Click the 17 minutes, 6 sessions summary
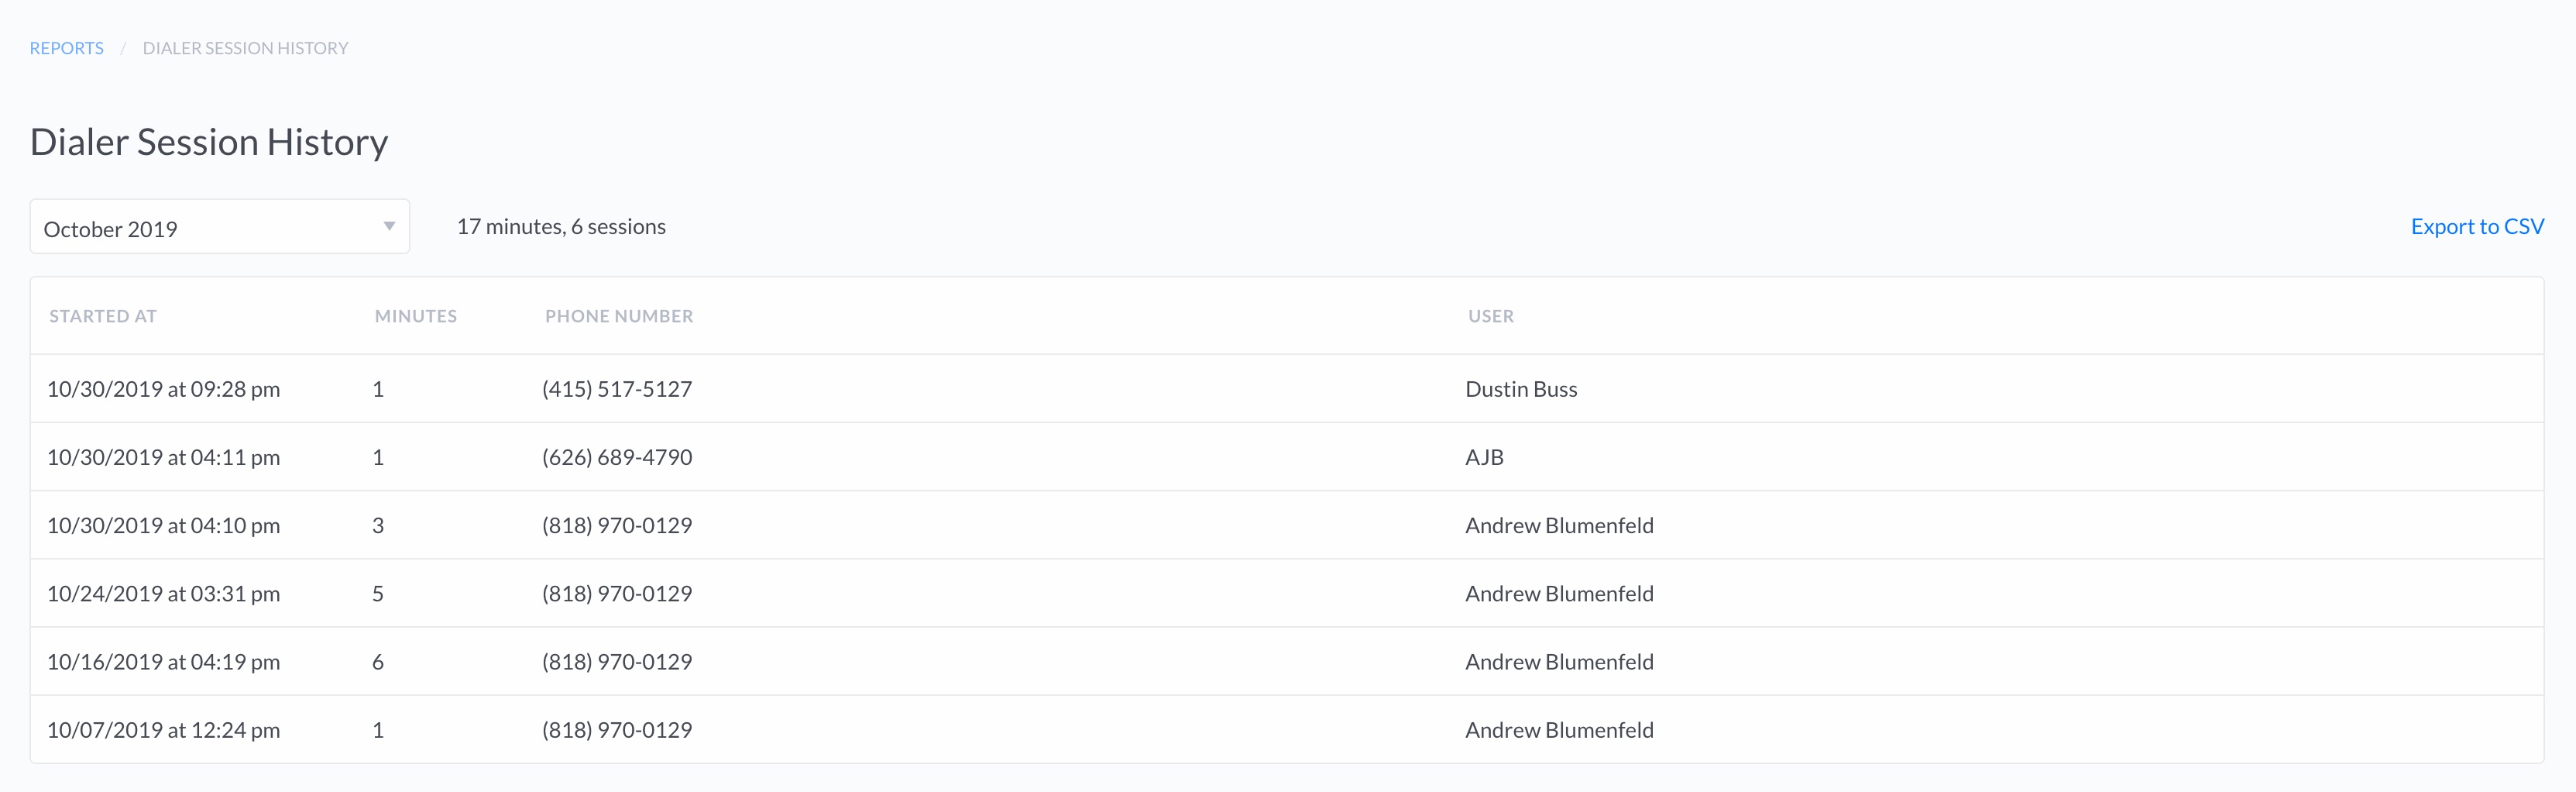The image size is (2576, 792). click(561, 227)
